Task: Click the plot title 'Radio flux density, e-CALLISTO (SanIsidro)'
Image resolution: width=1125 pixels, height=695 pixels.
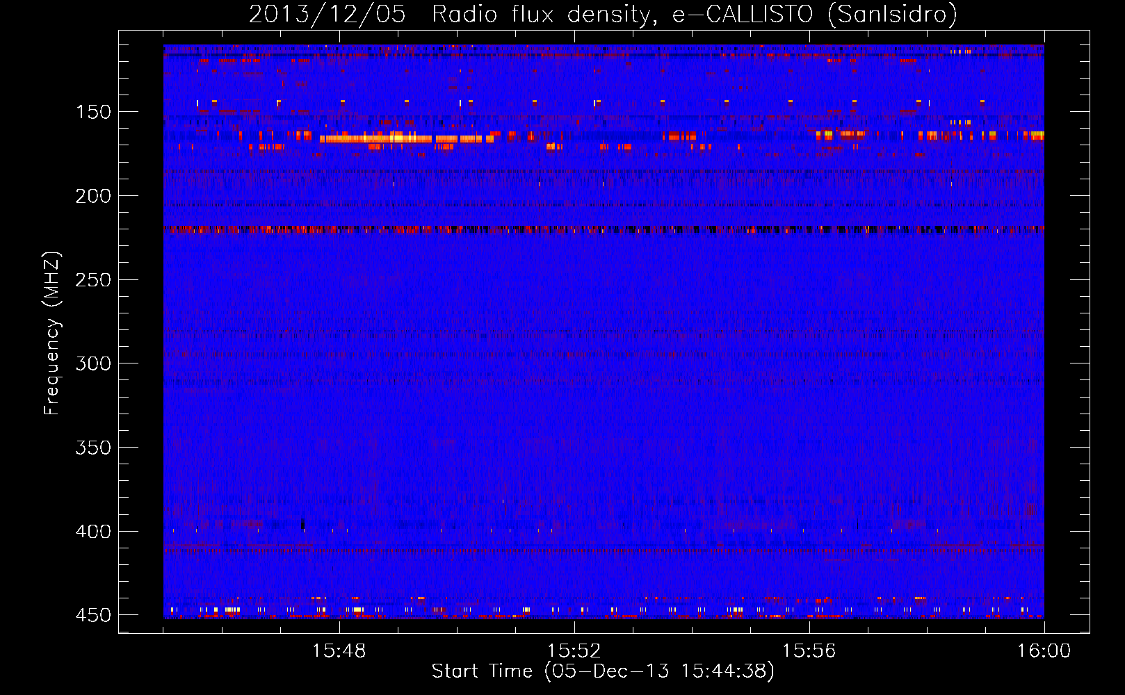Action: point(694,14)
